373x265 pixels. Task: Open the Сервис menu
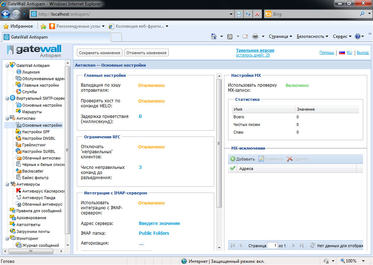point(342,36)
